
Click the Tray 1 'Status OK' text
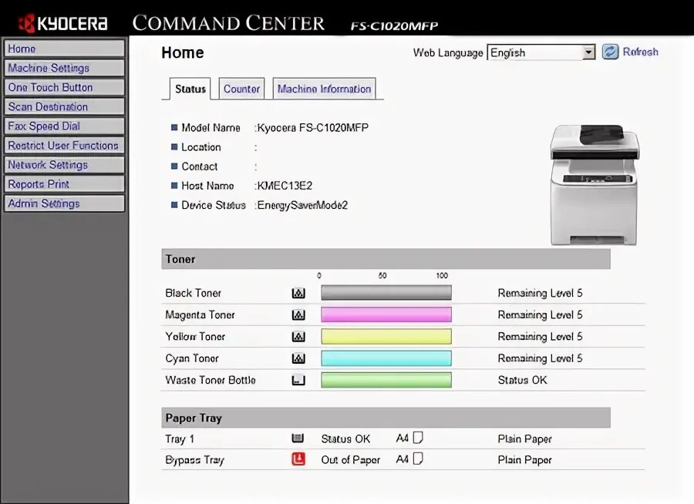pyautogui.click(x=345, y=438)
